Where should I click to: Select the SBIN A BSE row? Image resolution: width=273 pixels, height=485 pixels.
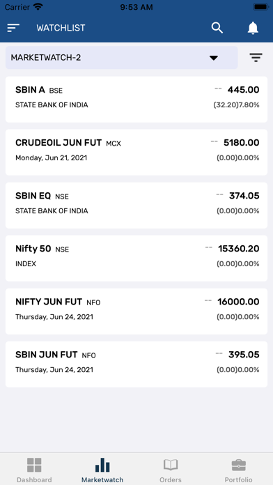pyautogui.click(x=136, y=99)
